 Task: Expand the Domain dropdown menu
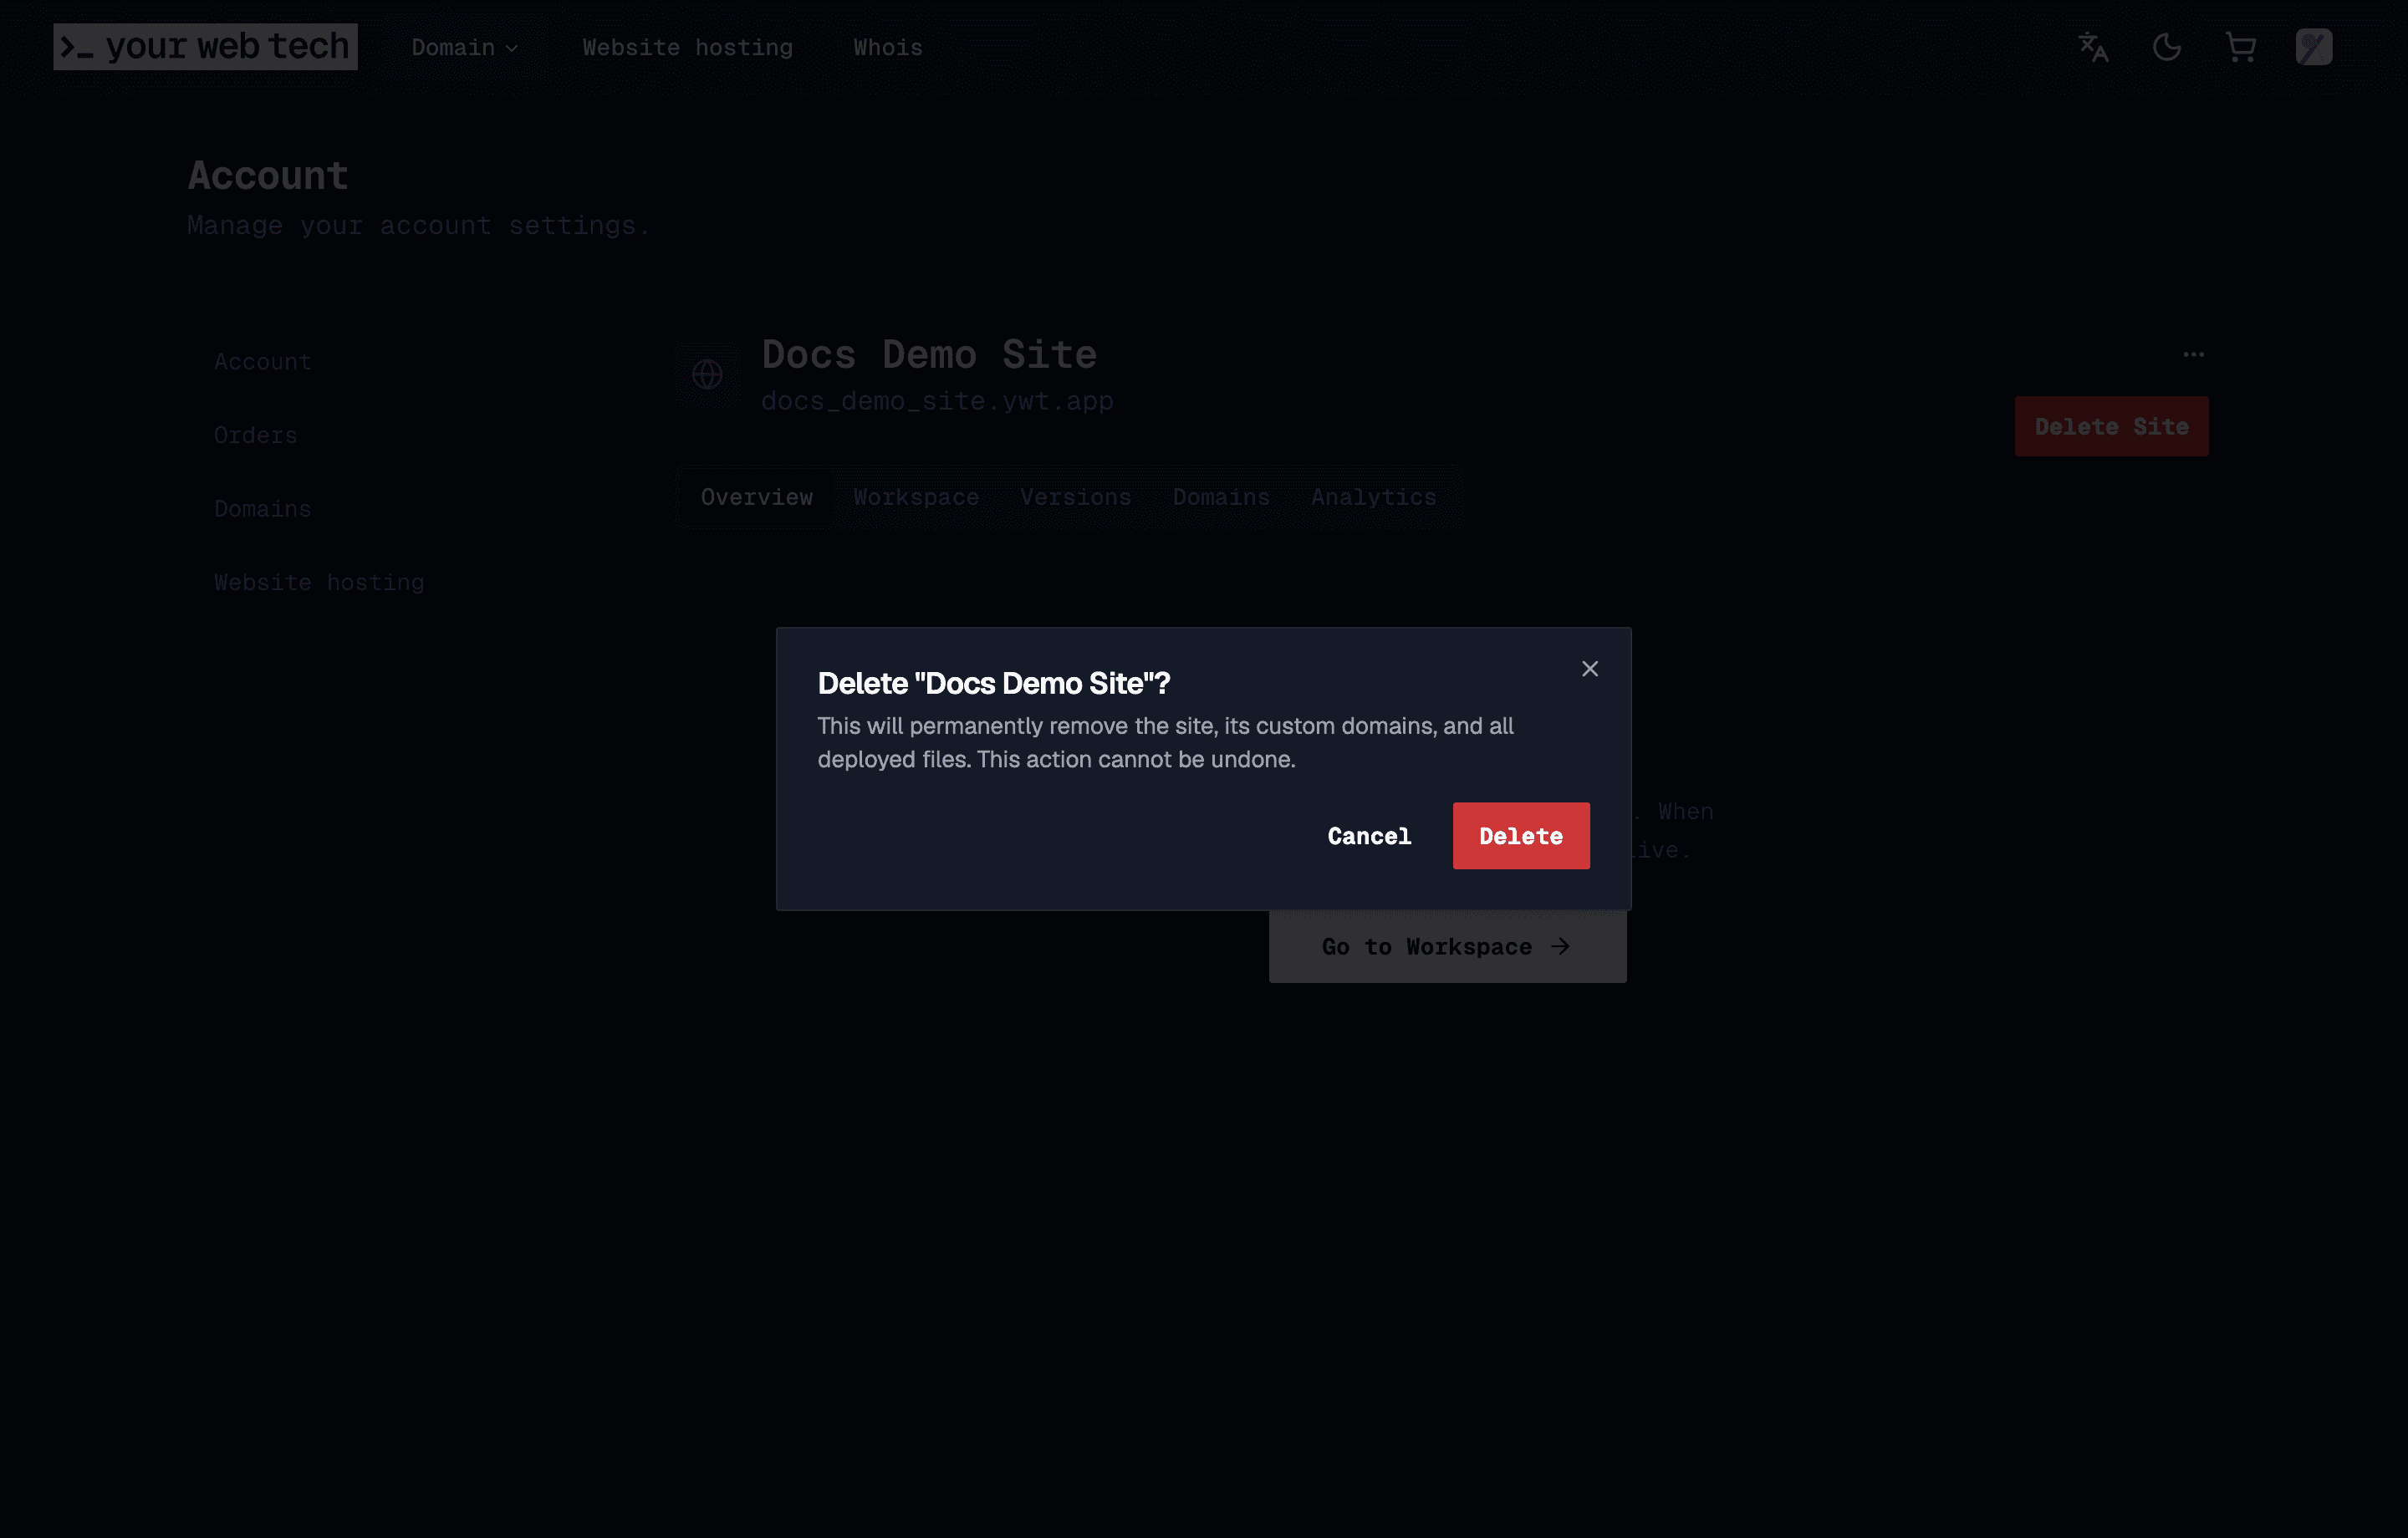coord(465,47)
